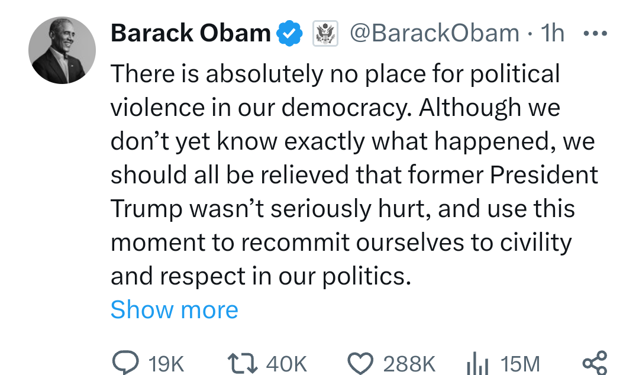Click the government eagle seal badge
The image size is (639, 375).
[325, 34]
